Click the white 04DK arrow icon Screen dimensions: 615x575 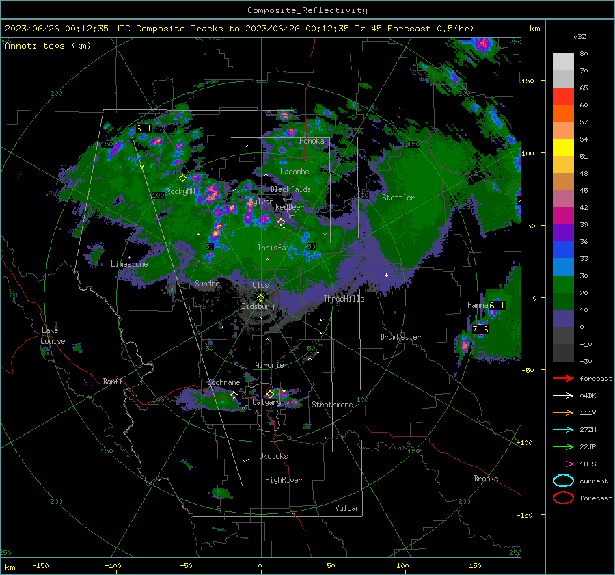tap(563, 395)
